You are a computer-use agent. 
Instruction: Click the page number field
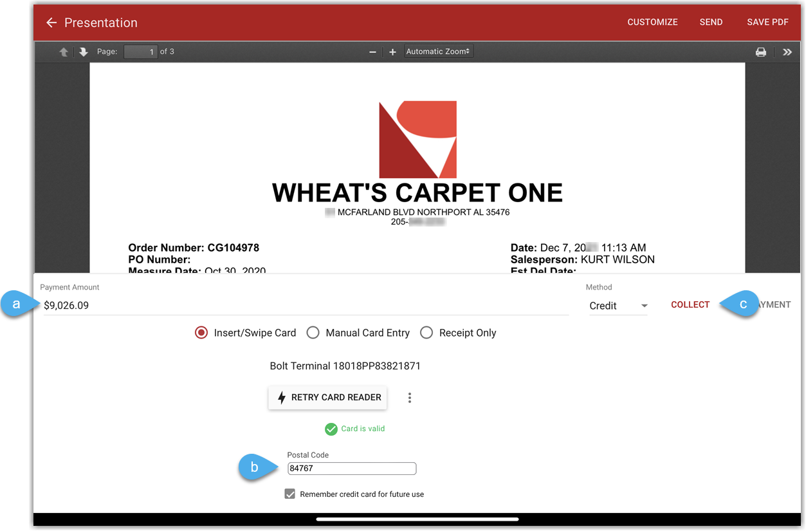click(140, 51)
